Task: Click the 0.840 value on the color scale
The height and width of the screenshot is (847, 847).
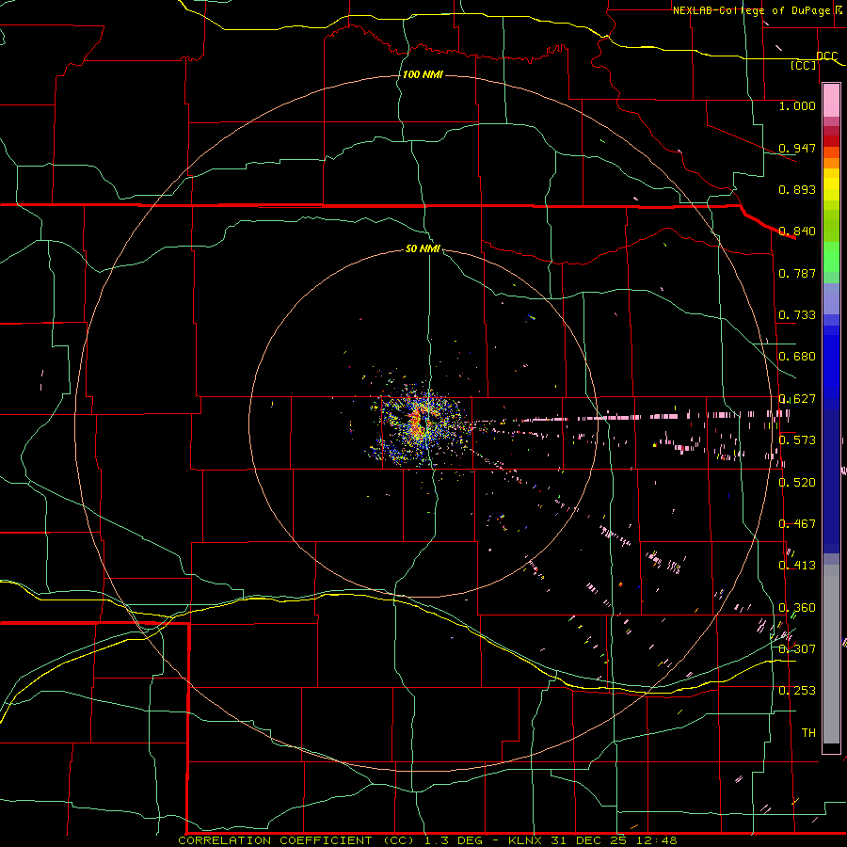Action: pyautogui.click(x=797, y=232)
